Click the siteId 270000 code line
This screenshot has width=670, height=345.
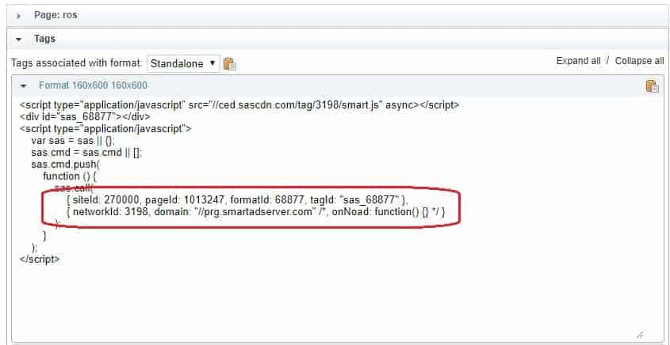pyautogui.click(x=237, y=199)
